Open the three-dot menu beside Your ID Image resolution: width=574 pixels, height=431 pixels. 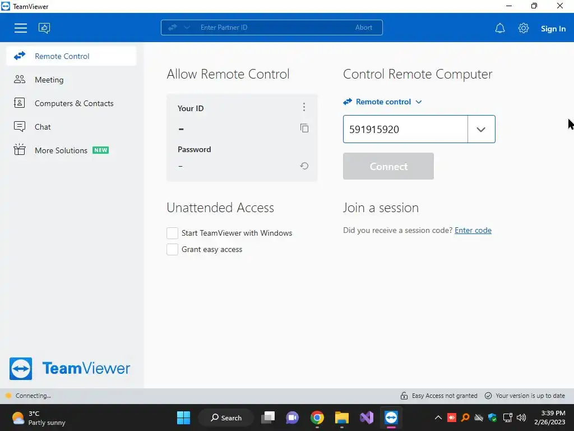click(304, 107)
